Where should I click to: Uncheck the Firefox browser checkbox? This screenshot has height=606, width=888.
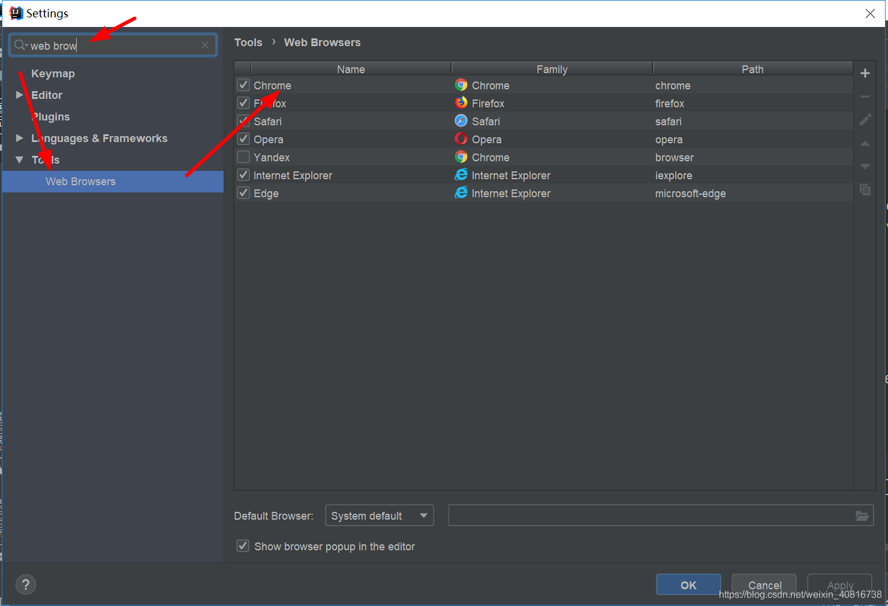243,103
